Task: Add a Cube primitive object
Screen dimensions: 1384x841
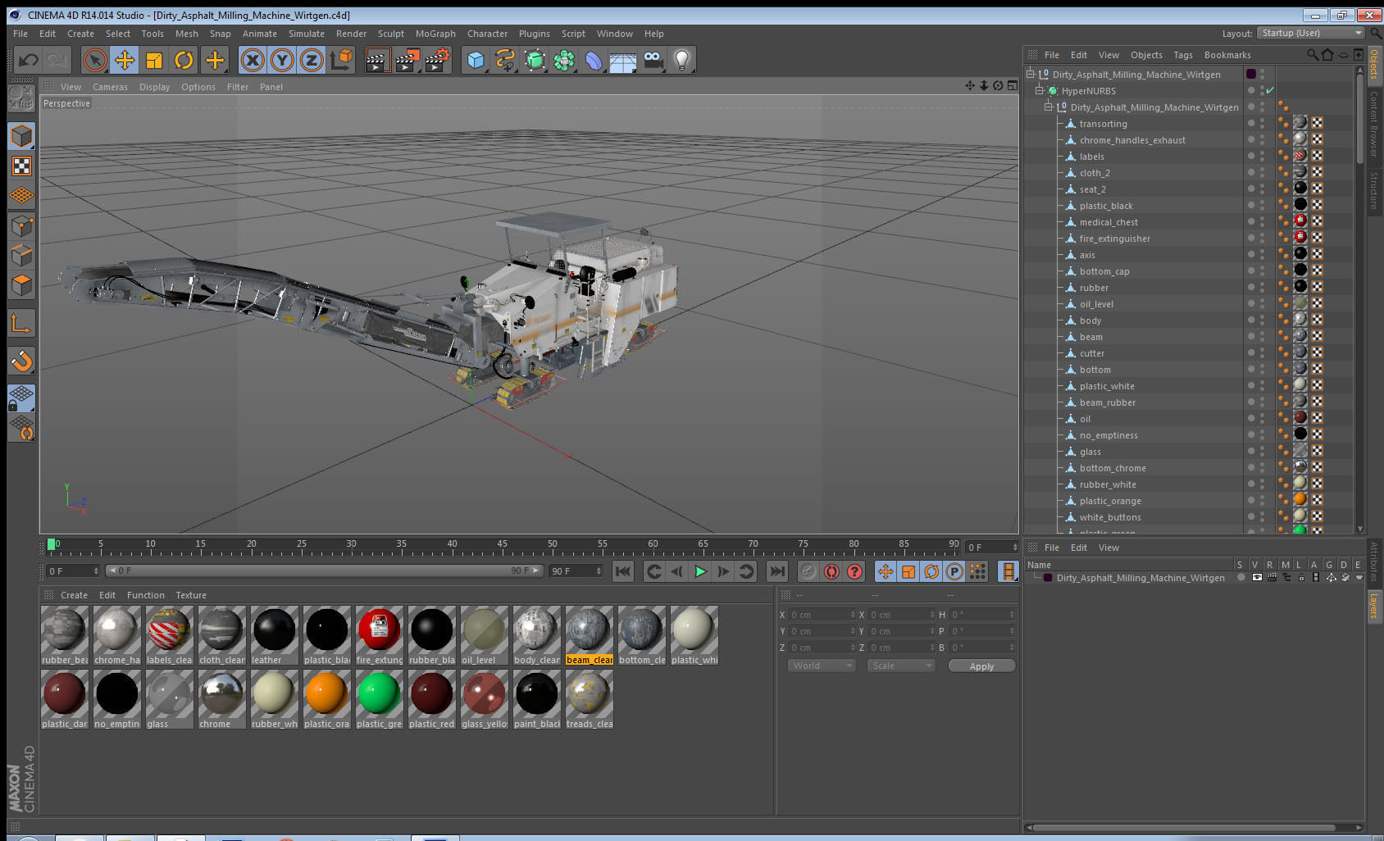Action: pyautogui.click(x=476, y=60)
